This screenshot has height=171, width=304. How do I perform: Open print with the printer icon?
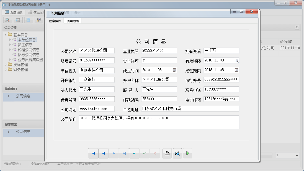click(x=167, y=153)
